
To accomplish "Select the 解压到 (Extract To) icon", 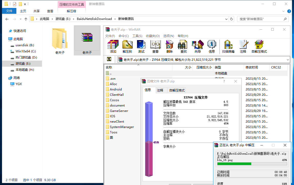I will pyautogui.click(x=127, y=46).
